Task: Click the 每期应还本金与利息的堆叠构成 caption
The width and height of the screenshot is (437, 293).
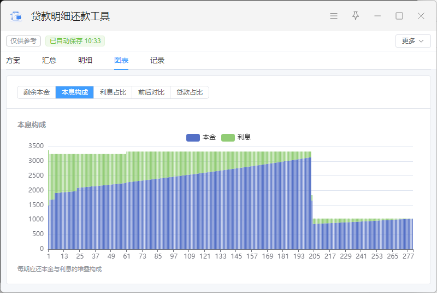Action: click(60, 269)
